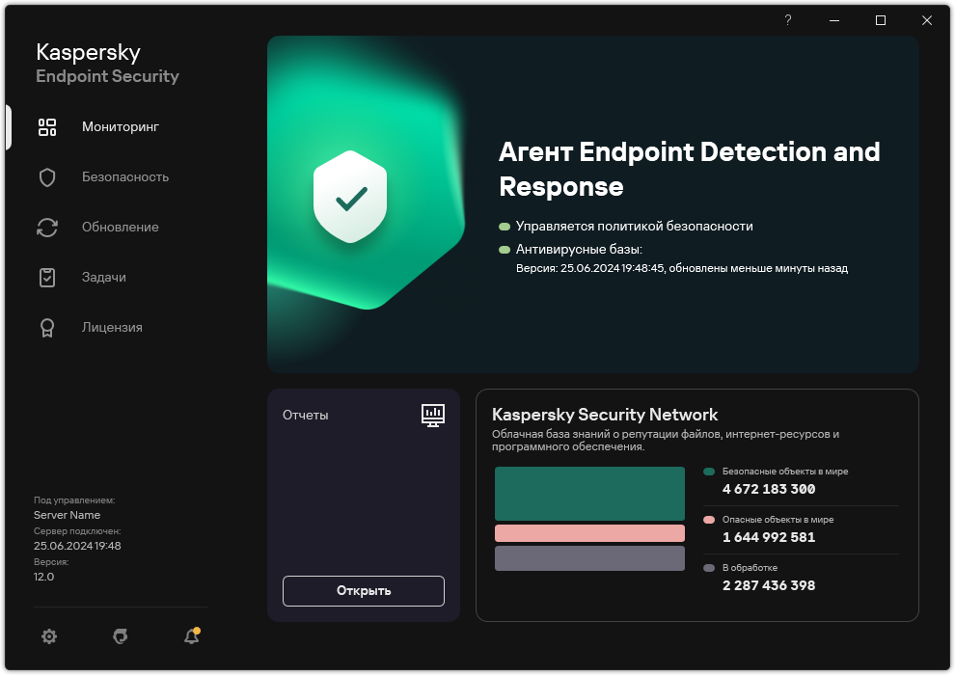955x675 pixels.
Task: Click the reports monitor chart icon
Action: (x=433, y=416)
